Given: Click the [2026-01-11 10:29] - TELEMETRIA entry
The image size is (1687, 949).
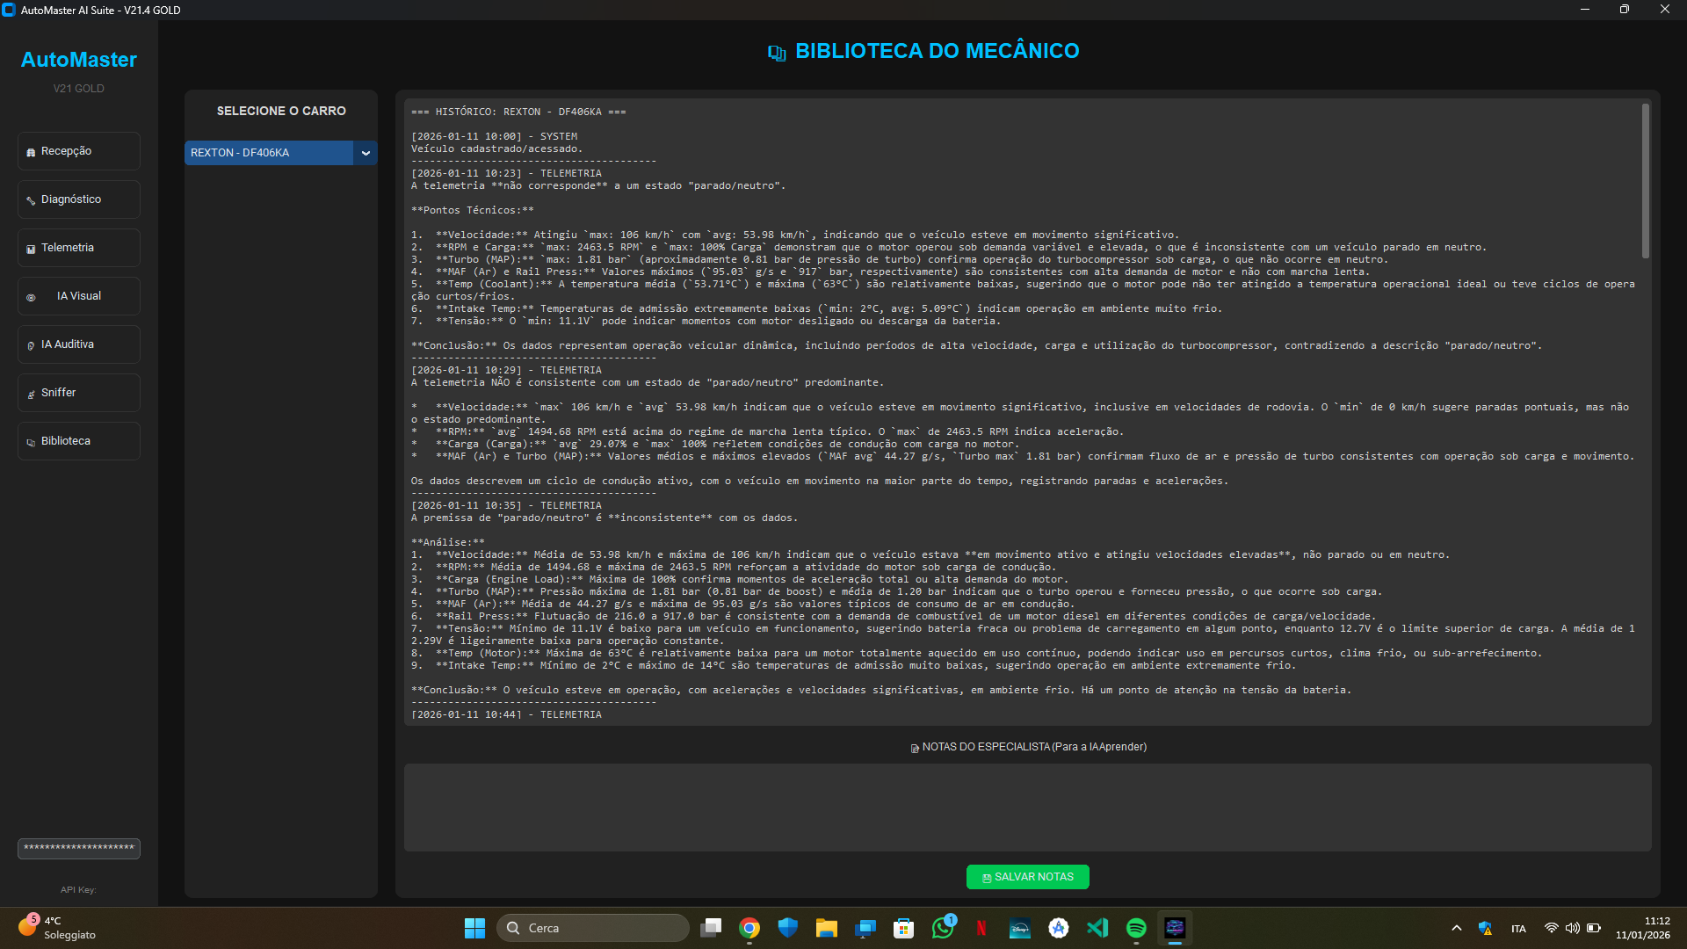Looking at the screenshot, I should click(506, 370).
